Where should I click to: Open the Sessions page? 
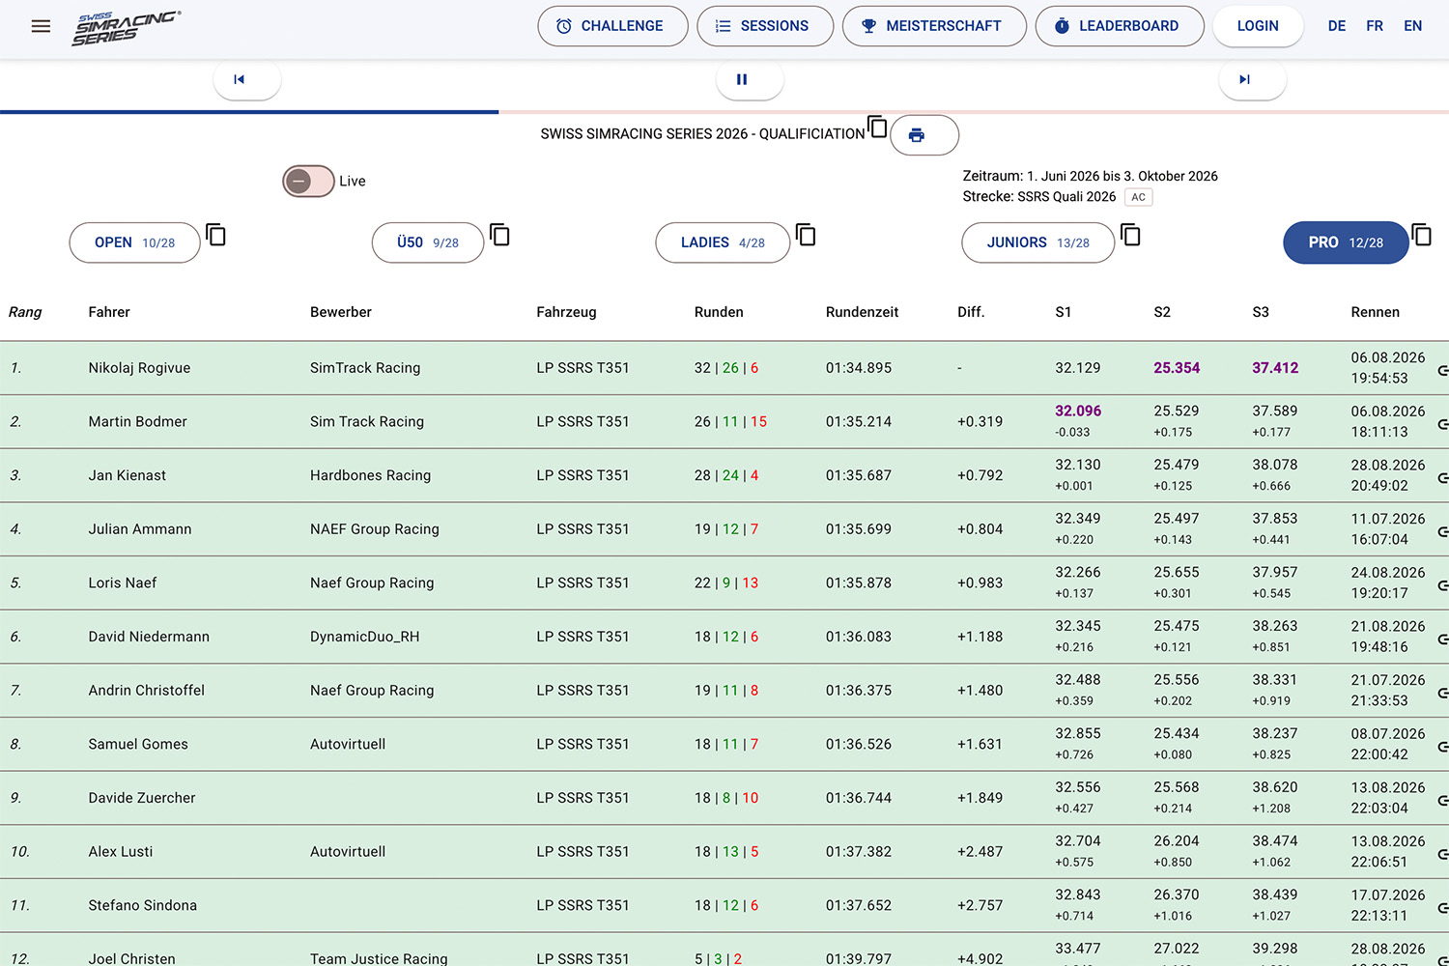pyautogui.click(x=765, y=26)
